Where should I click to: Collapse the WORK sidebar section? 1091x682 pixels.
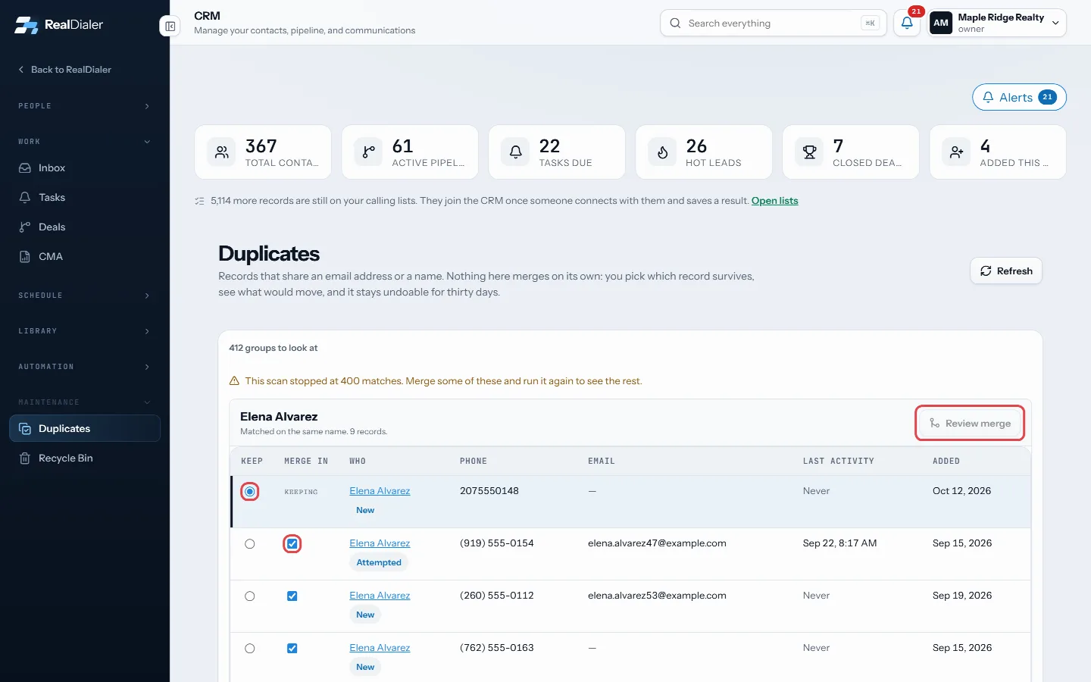coord(85,142)
